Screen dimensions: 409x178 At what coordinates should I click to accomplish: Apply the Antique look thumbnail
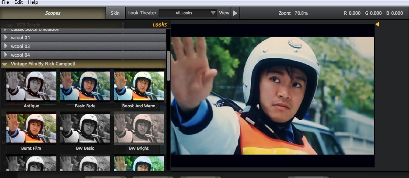(x=31, y=86)
